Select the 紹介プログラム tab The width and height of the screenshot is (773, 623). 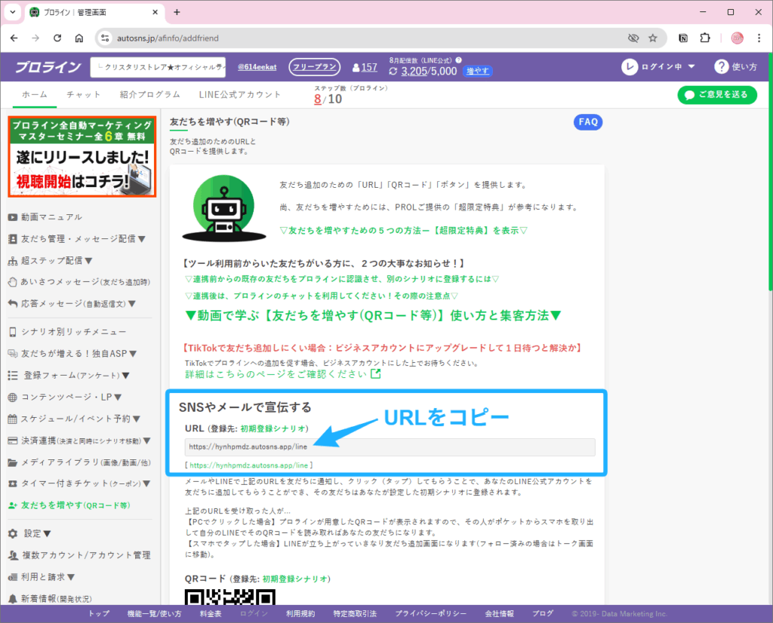click(149, 94)
